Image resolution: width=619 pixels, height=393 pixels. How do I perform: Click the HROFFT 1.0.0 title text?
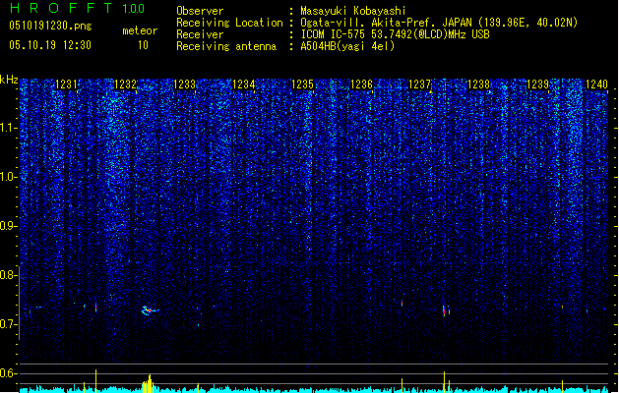tap(78, 8)
